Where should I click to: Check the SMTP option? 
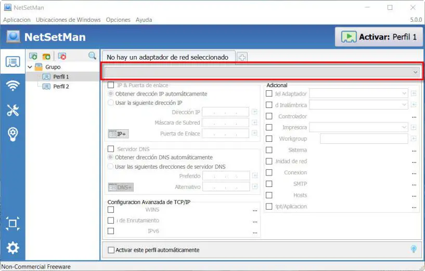[x=269, y=184]
